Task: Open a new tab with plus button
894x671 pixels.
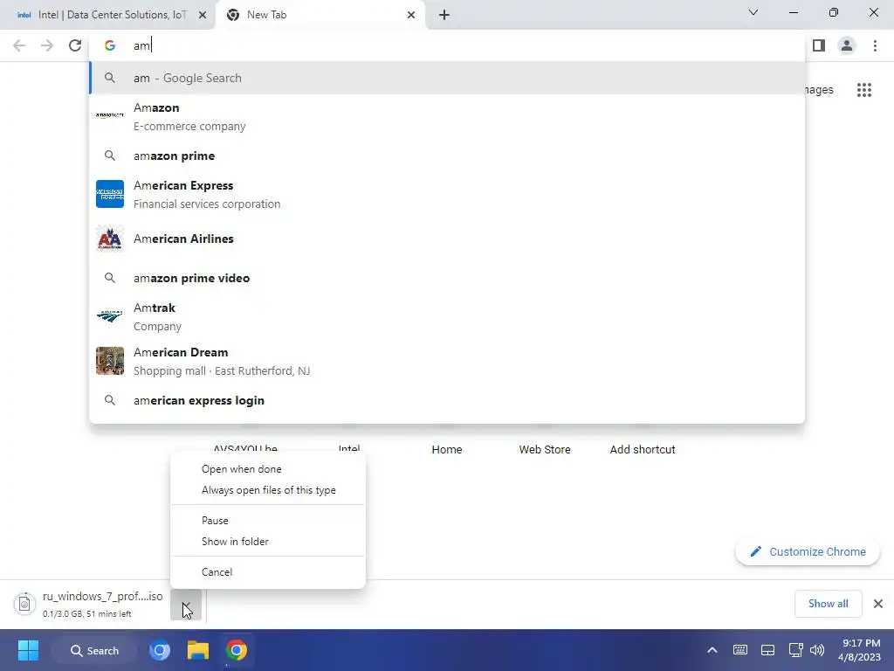Action: pyautogui.click(x=444, y=15)
